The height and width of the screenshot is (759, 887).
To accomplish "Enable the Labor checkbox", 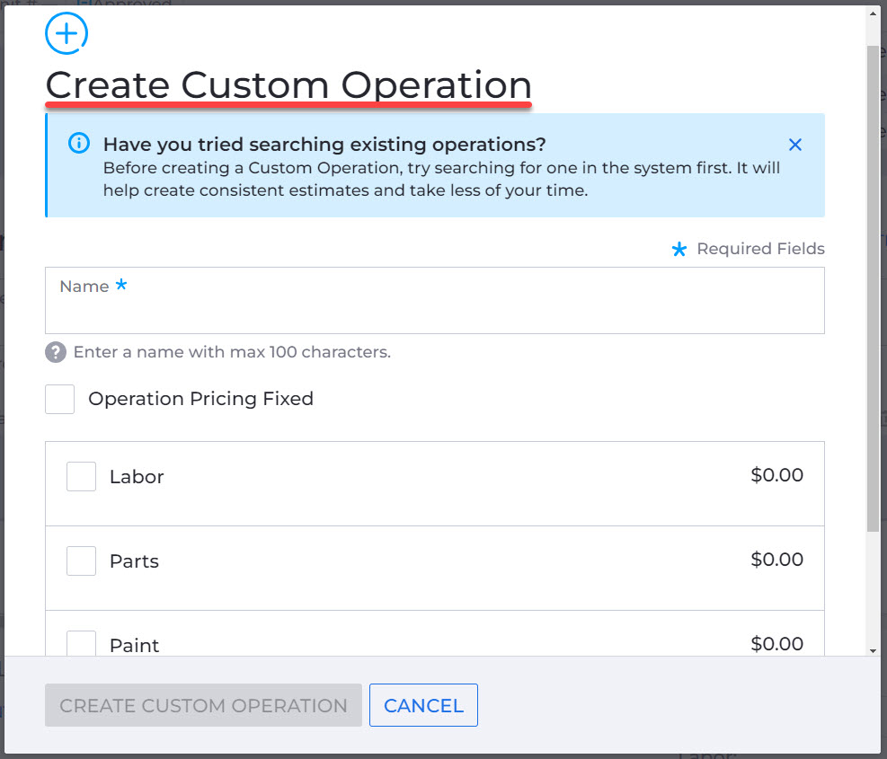I will click(82, 476).
